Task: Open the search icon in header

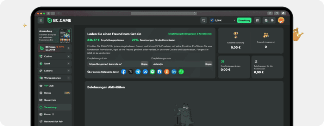Action: coord(203,20)
